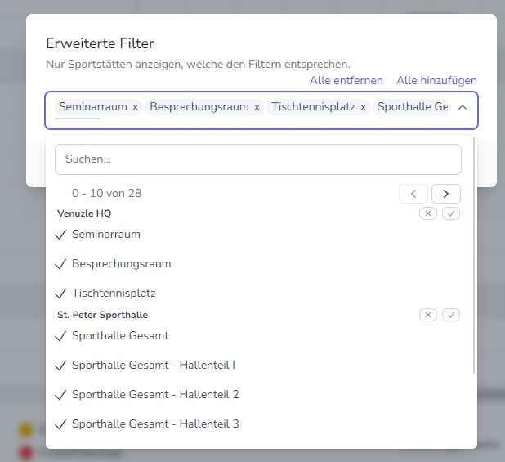The width and height of the screenshot is (505, 462).
Task: Focus the Suchen search field
Action: tap(258, 159)
